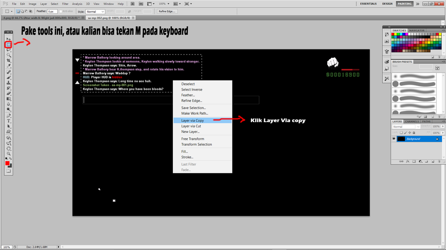446x250 pixels.
Task: Select the Eyedropper tool
Action: (x=8, y=66)
